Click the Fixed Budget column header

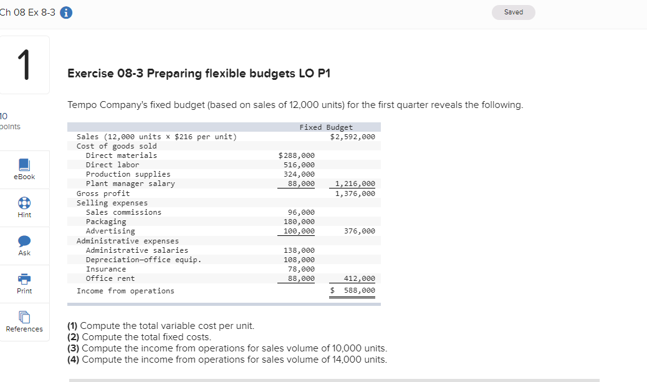click(326, 127)
